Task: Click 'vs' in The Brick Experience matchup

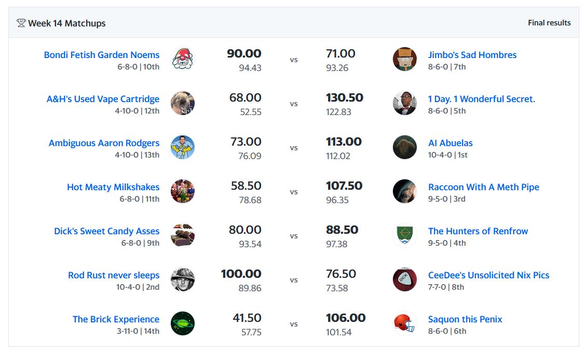Action: (294, 324)
